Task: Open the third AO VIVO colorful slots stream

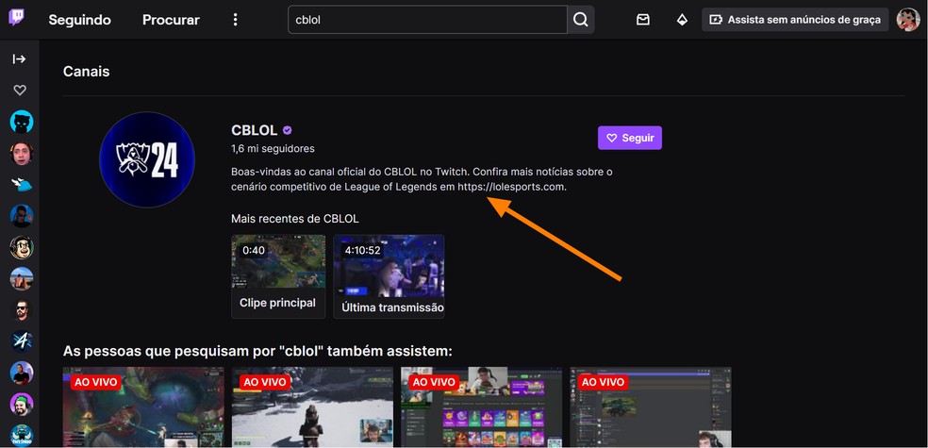Action: point(481,407)
